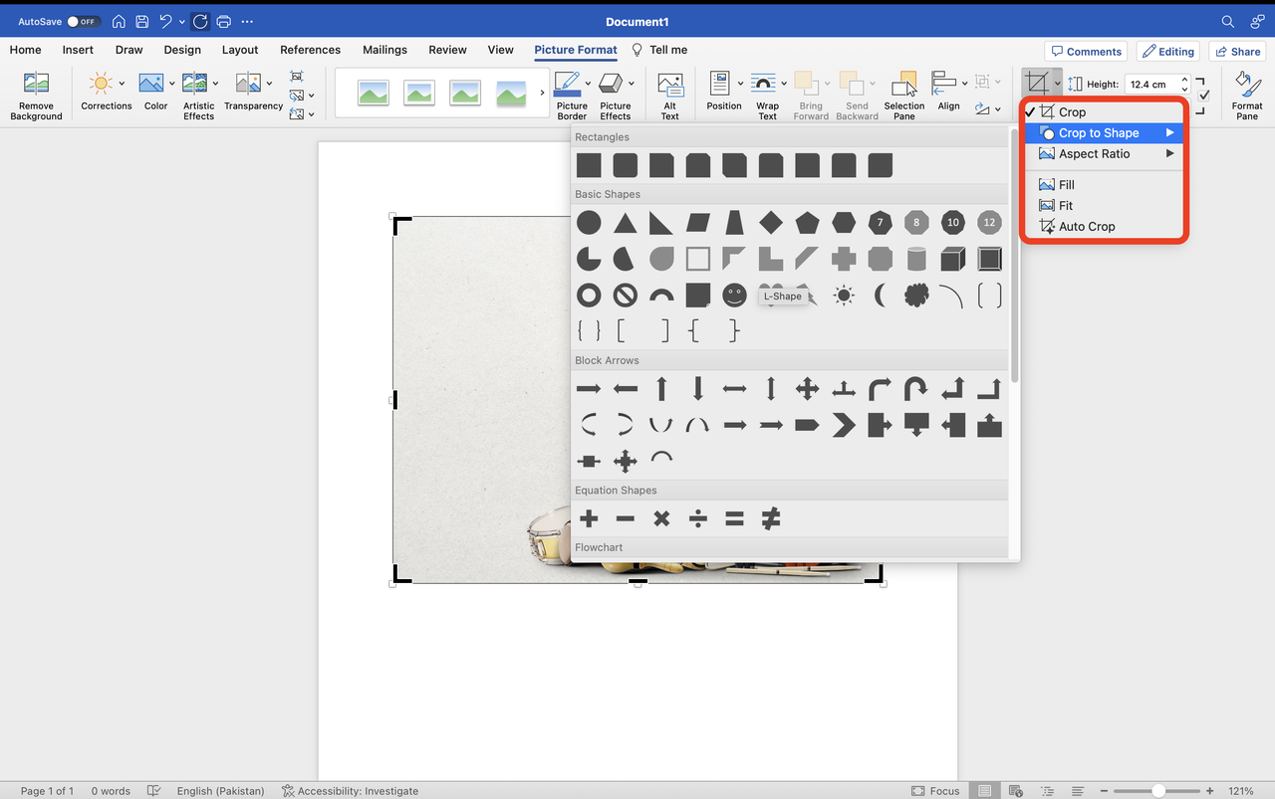
Task: Toggle the checked Crop menu option
Action: [x=1072, y=112]
